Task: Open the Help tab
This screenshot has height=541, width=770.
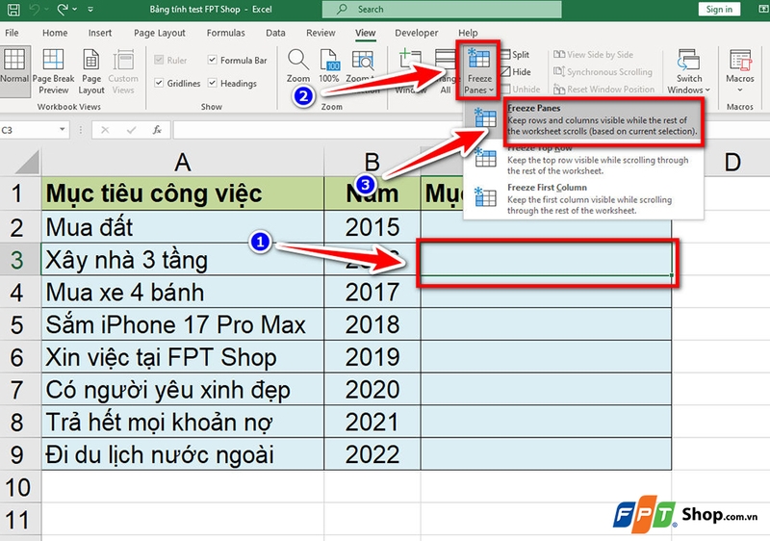Action: (468, 33)
